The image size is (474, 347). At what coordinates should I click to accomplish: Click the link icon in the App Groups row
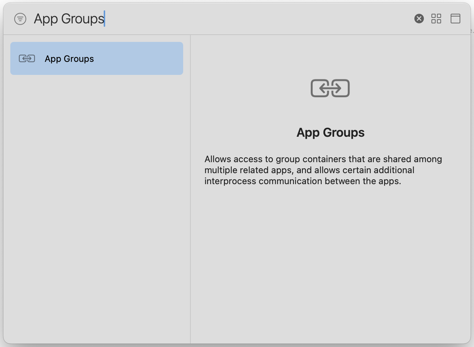click(27, 58)
